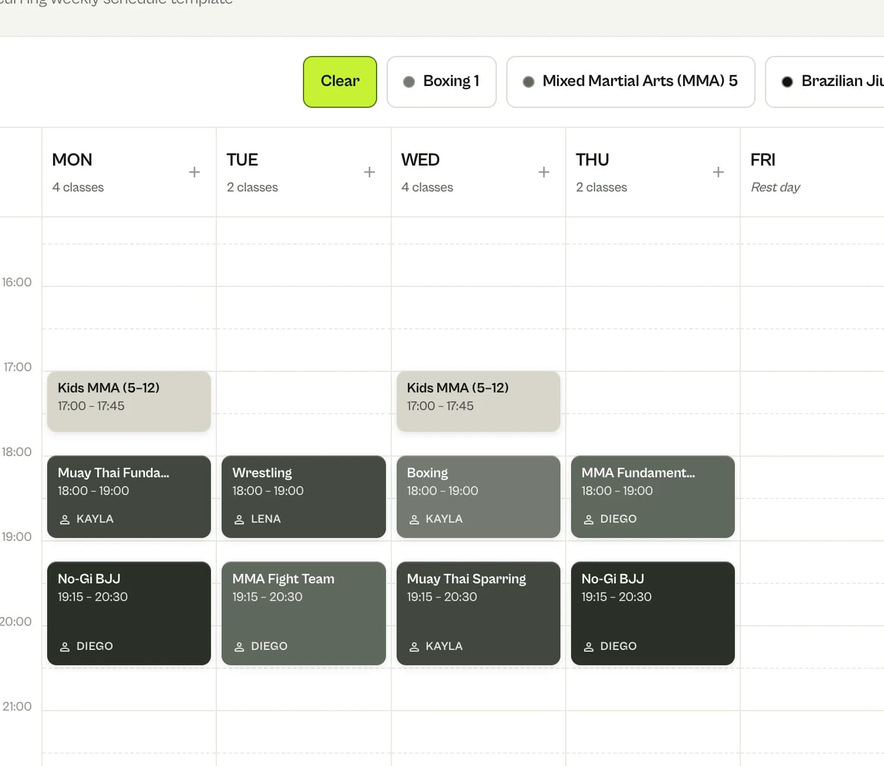The image size is (884, 766).
Task: Open Thursday No-Gi BJJ class
Action: click(x=653, y=613)
